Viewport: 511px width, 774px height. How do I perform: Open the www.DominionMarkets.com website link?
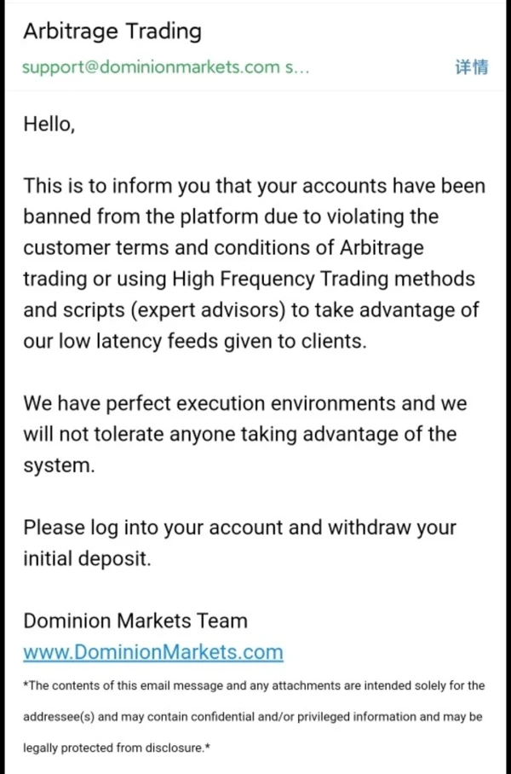click(152, 652)
